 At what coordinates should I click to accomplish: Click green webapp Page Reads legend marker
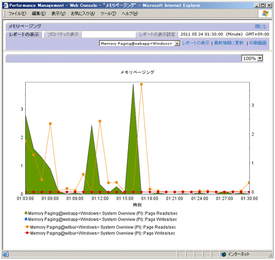26,213
